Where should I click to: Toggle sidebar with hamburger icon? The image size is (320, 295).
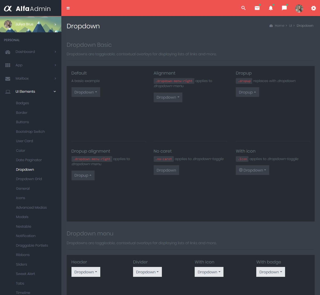point(68,8)
